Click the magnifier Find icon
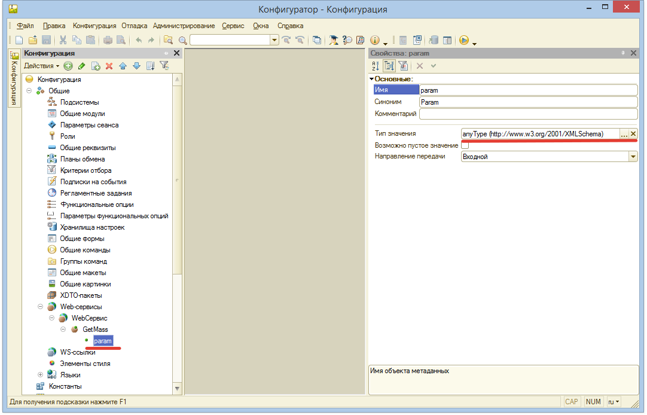647x415 pixels. [182, 41]
